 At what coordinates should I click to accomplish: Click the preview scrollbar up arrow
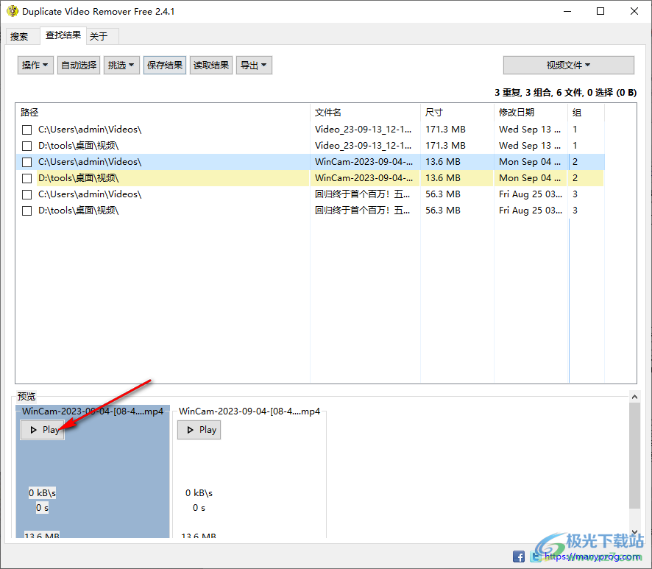coord(634,397)
